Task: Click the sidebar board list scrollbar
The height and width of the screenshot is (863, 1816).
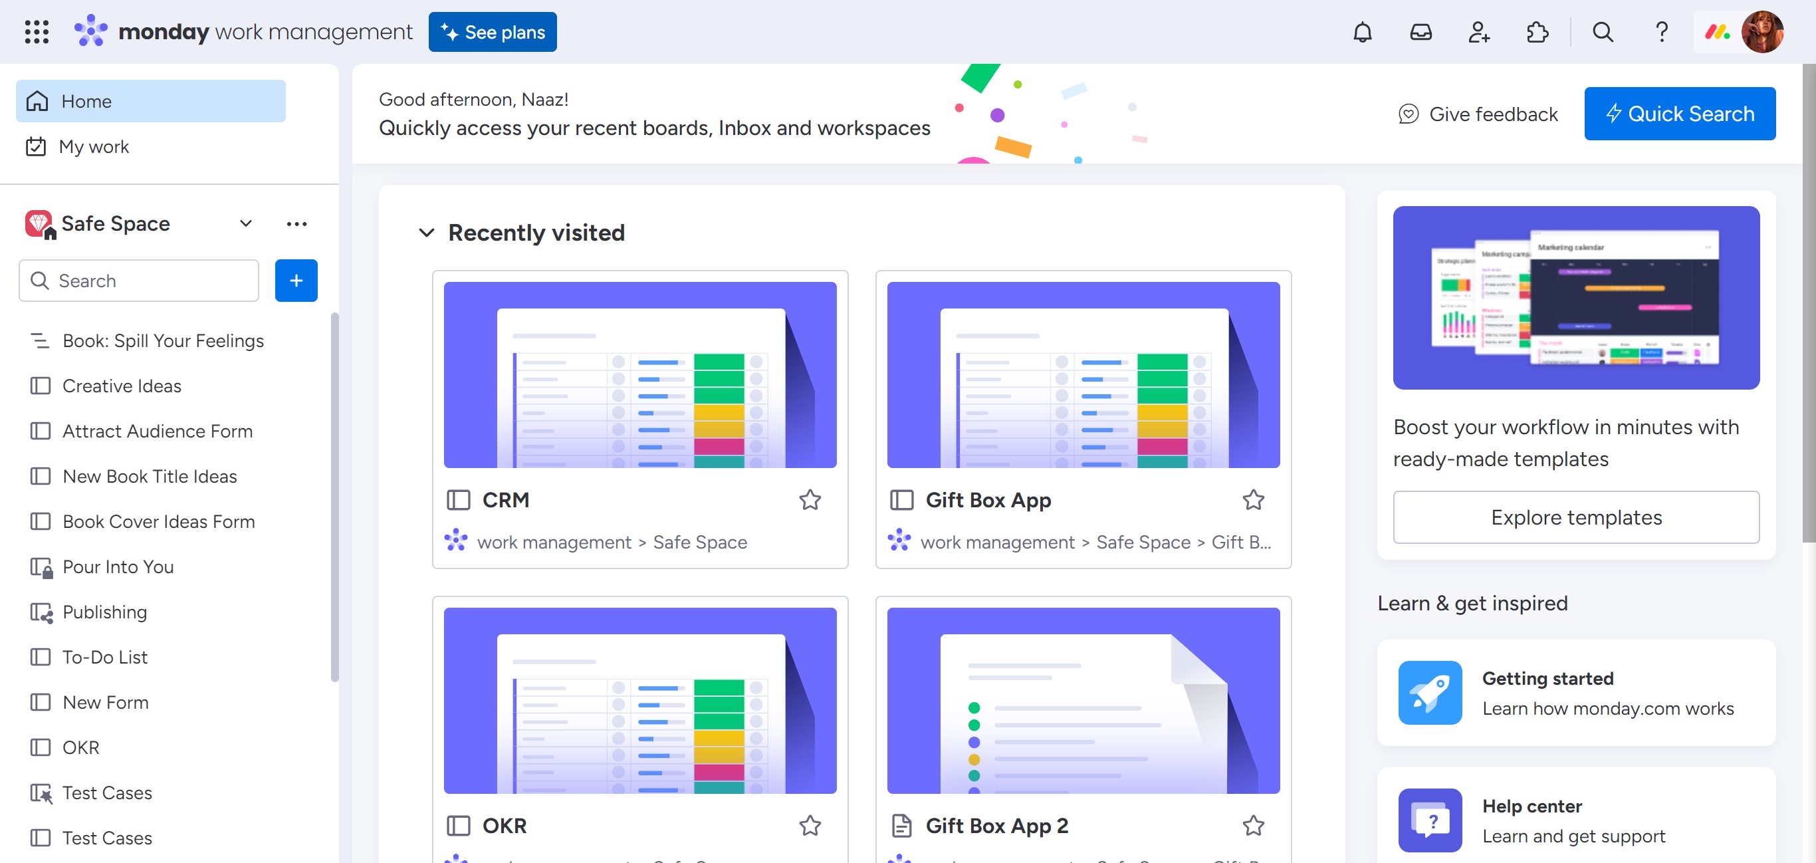Action: pyautogui.click(x=334, y=497)
